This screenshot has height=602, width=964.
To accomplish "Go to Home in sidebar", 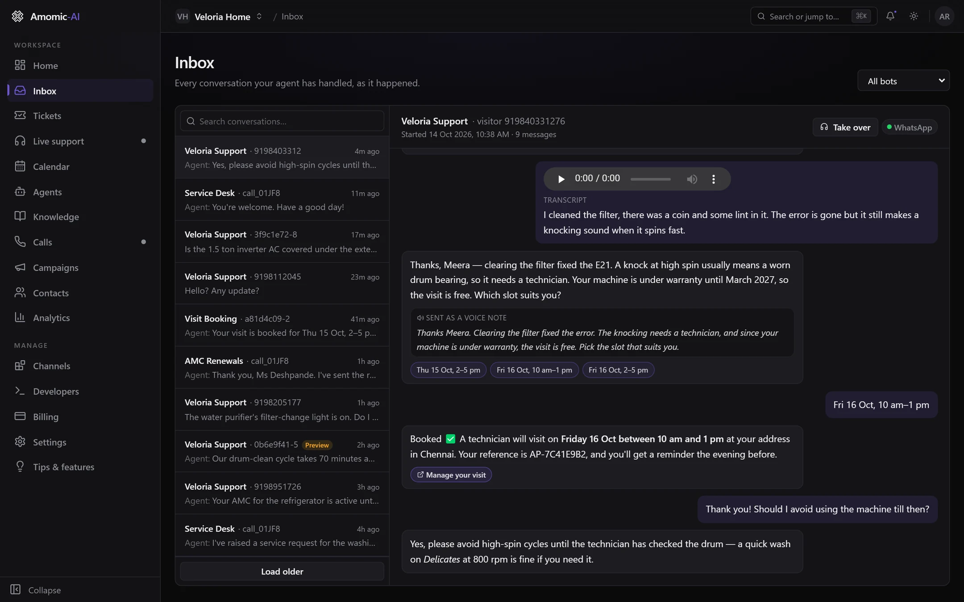I will [80, 66].
